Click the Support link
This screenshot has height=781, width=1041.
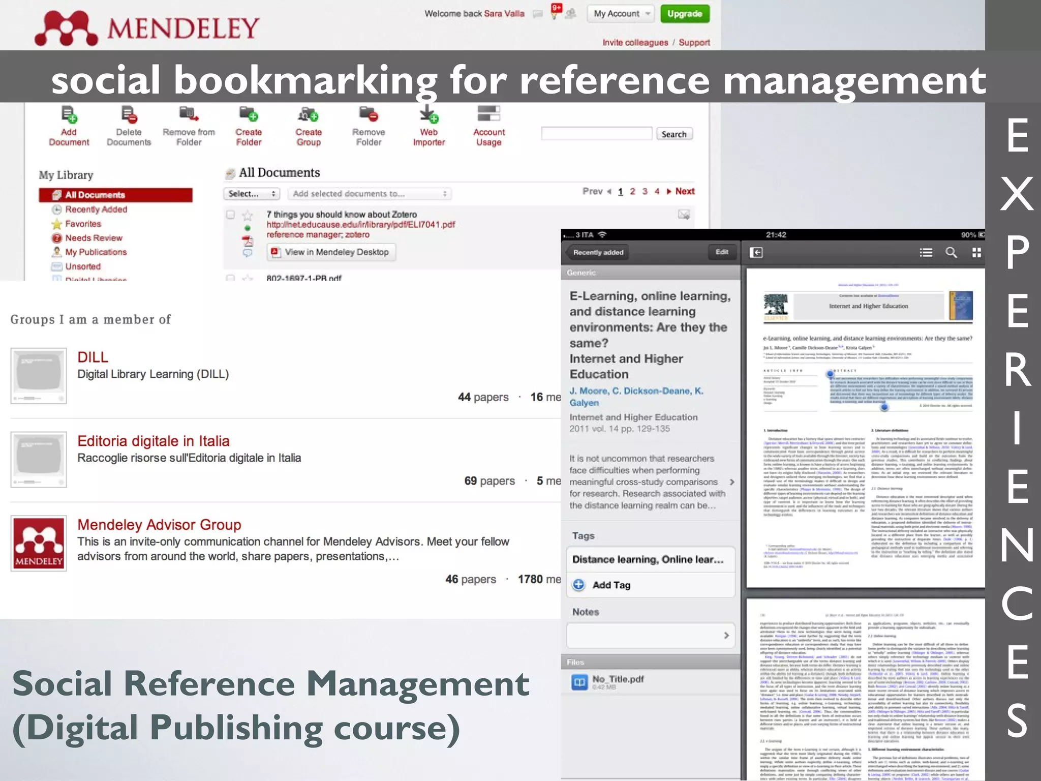(694, 42)
